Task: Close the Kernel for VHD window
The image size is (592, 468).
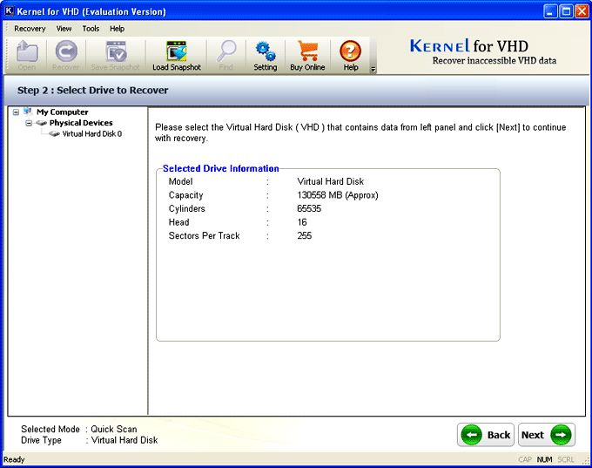Action: coord(582,11)
